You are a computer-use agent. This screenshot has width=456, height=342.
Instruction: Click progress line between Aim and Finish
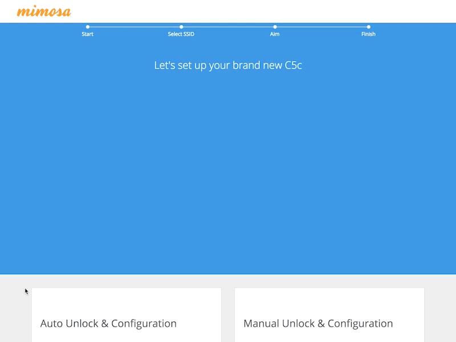tap(322, 27)
